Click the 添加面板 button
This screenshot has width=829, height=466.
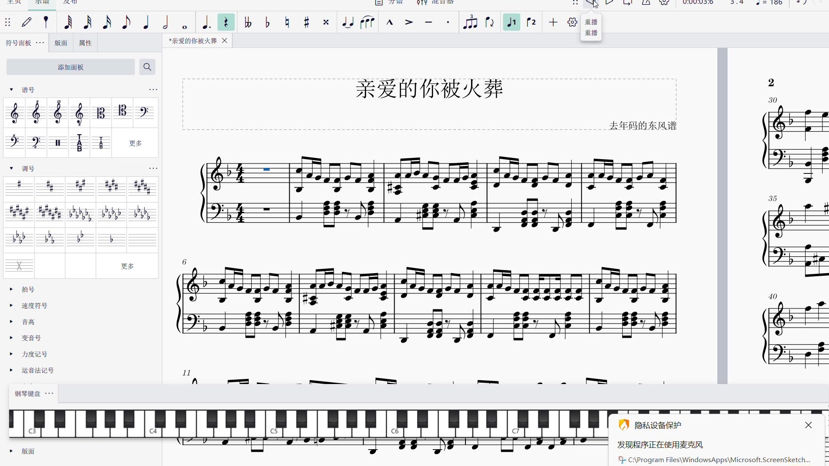click(70, 67)
